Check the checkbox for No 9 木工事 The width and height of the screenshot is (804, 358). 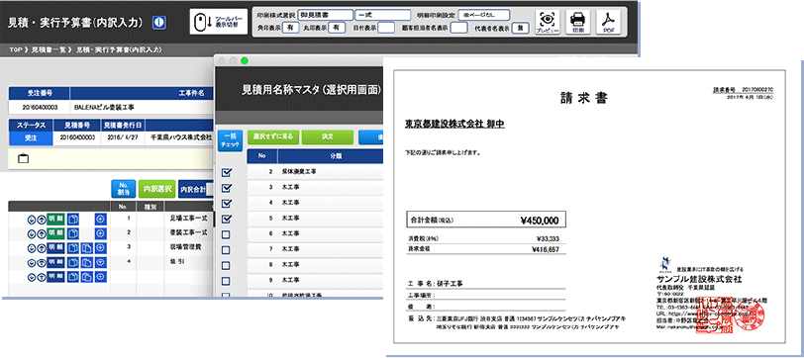coord(226,281)
